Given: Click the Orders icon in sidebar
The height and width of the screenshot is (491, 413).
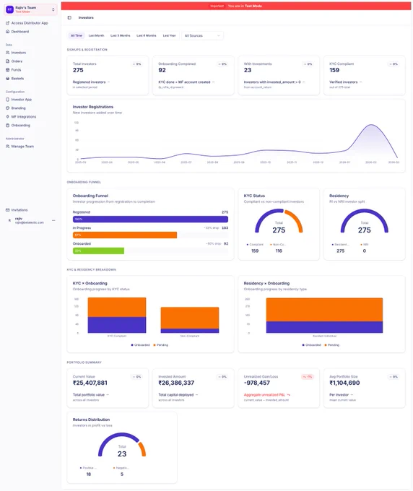Looking at the screenshot, I should point(7,61).
